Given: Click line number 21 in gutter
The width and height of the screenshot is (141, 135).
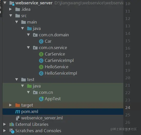Looking at the screenshot, I should point(128,85).
